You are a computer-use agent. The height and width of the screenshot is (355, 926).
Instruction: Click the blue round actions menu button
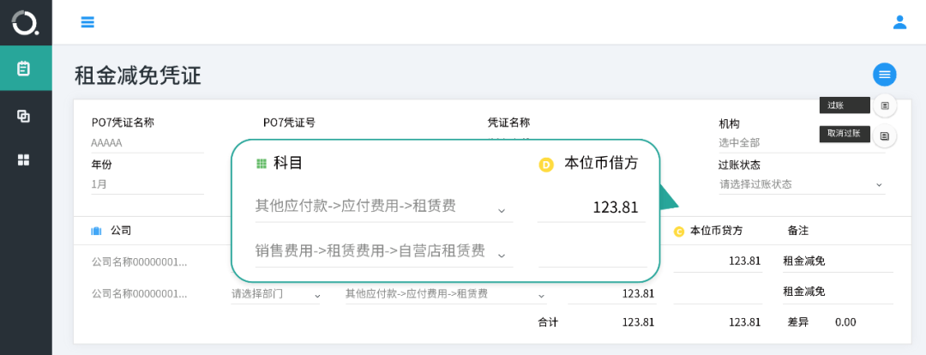[885, 75]
